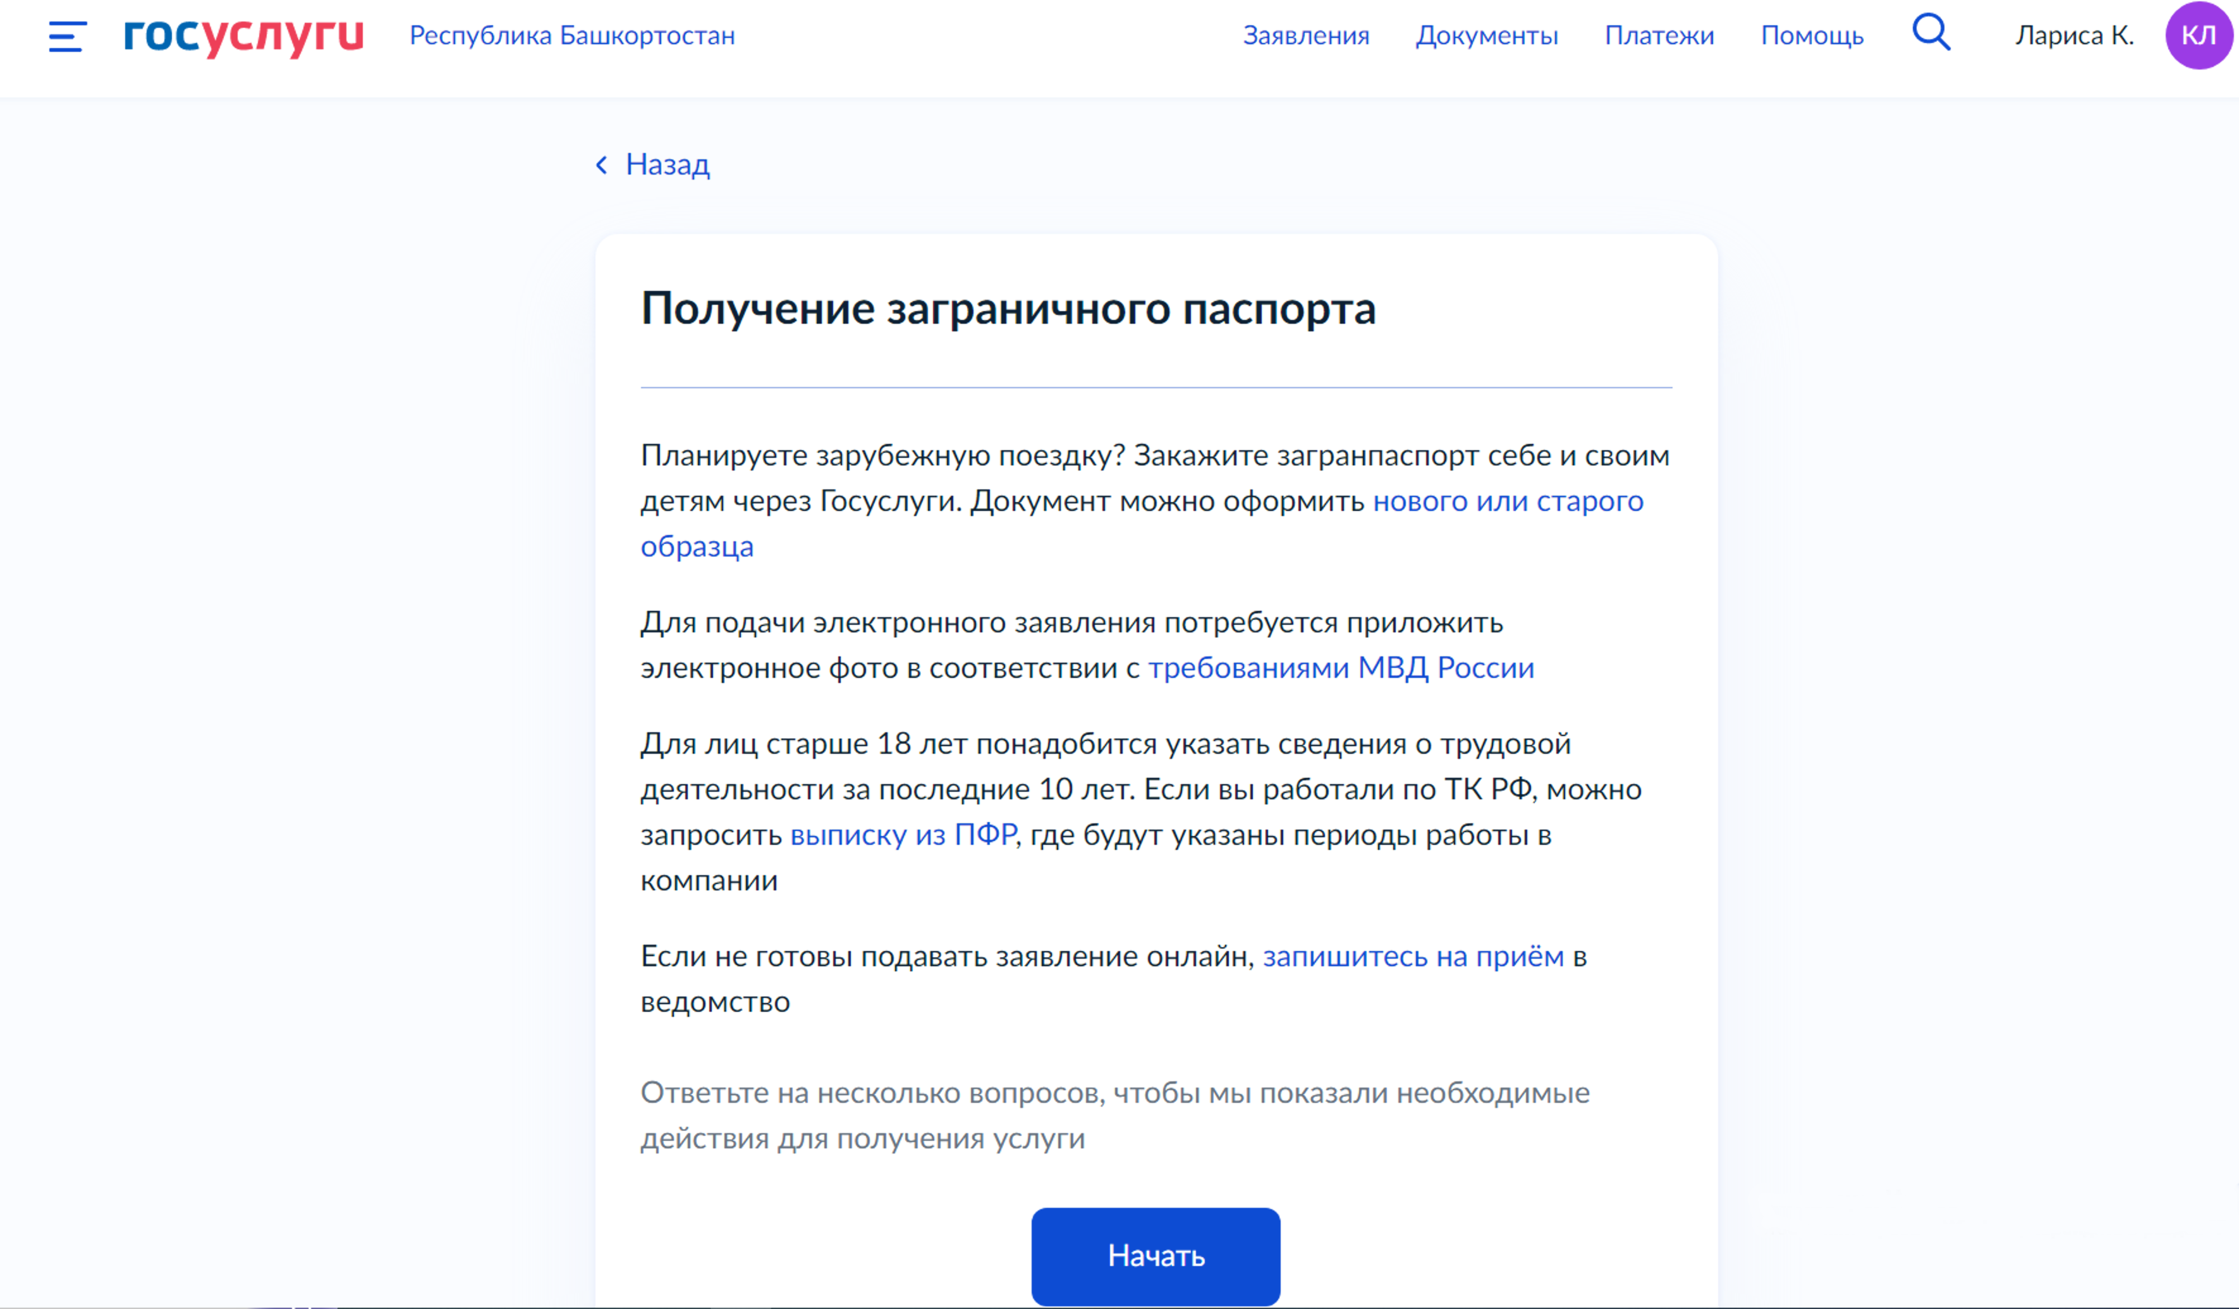Screen dimensions: 2239x1309
Task: Click paragraph starting Планируете зарубежную поездку
Action: click(1155, 500)
